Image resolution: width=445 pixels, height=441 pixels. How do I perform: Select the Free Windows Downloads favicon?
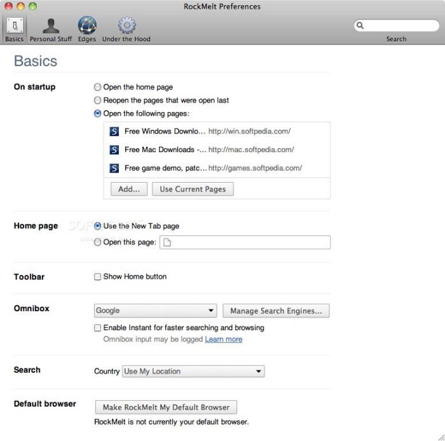click(x=114, y=132)
